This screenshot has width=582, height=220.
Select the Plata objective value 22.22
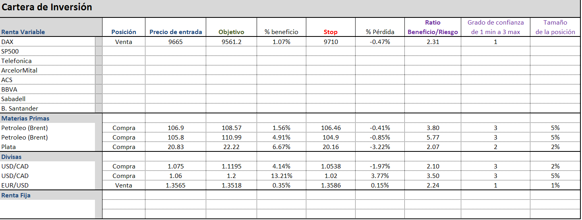point(231,147)
